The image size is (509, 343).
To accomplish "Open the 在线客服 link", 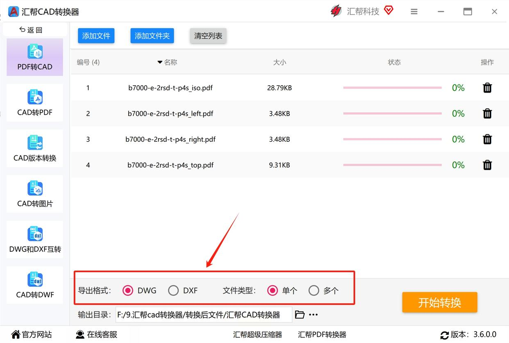I will click(x=102, y=334).
